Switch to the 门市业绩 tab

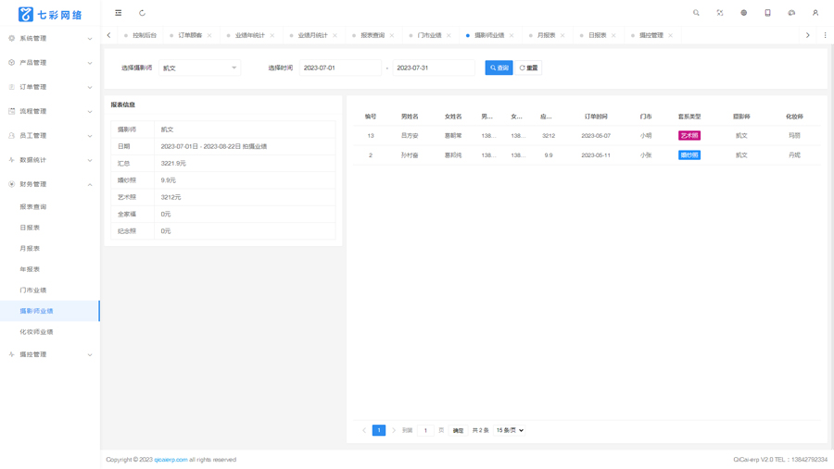pyautogui.click(x=429, y=35)
